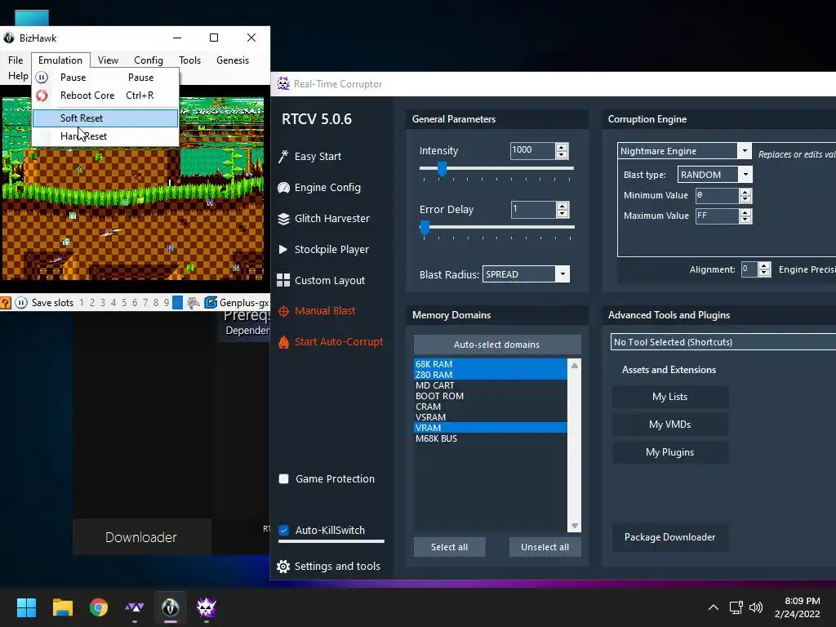Open My Plugins
836x627 pixels.
669,452
